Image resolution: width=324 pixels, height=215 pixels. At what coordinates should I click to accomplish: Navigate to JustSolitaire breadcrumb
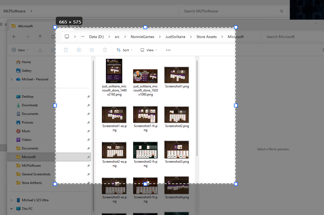click(175, 37)
